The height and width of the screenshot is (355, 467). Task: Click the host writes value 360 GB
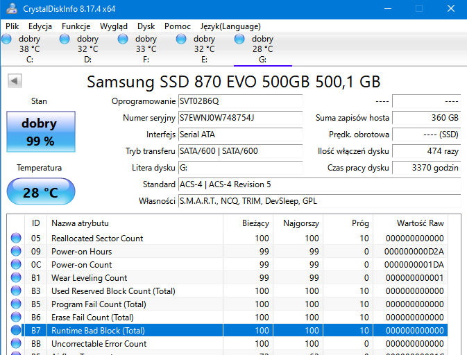[x=427, y=118]
